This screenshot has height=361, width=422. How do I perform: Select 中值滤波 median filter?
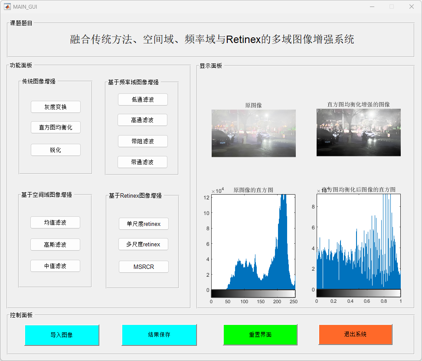(55, 266)
